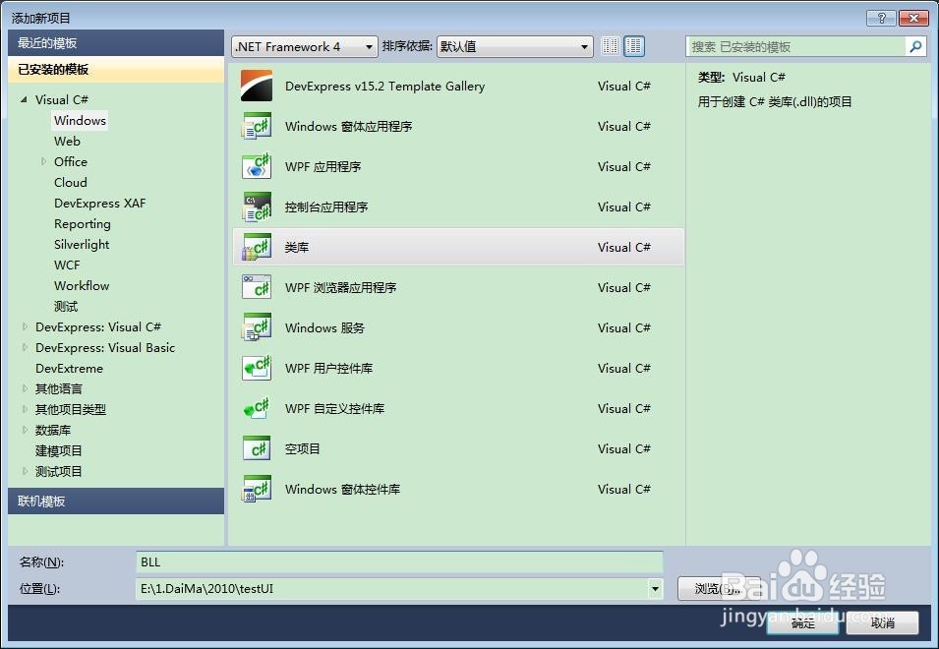Select the 类库 template name

click(297, 247)
